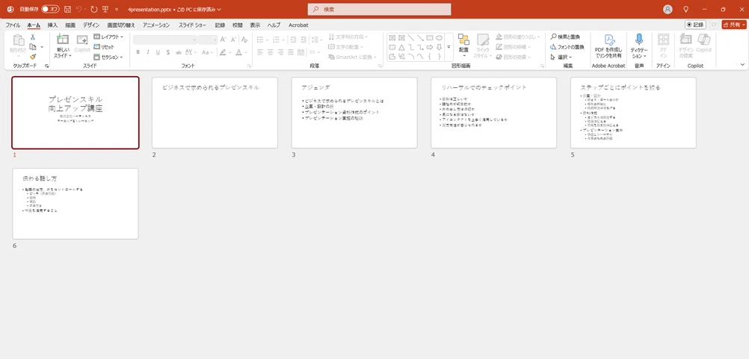The height and width of the screenshot is (359, 749).
Task: Click the リセット button
Action: [104, 47]
